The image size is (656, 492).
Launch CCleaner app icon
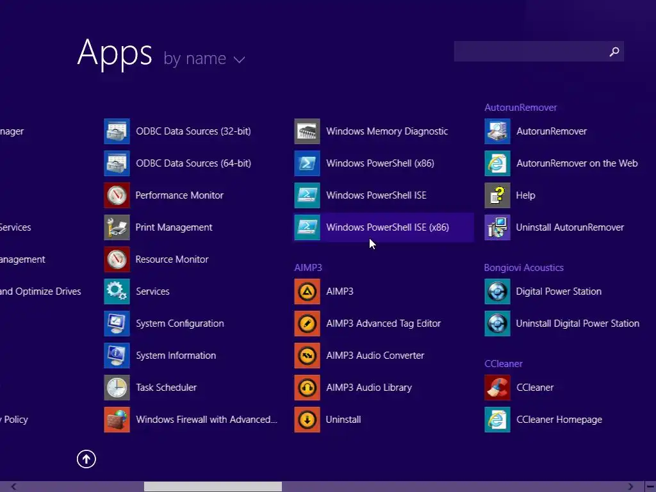(x=497, y=388)
